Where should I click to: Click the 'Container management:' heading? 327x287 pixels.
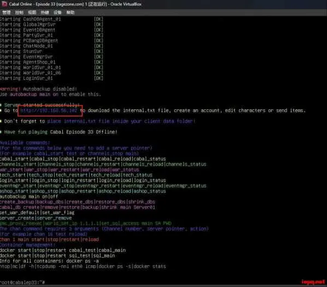point(28,245)
